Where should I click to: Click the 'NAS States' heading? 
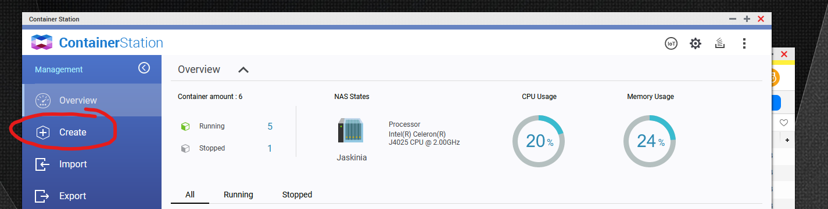tap(352, 97)
